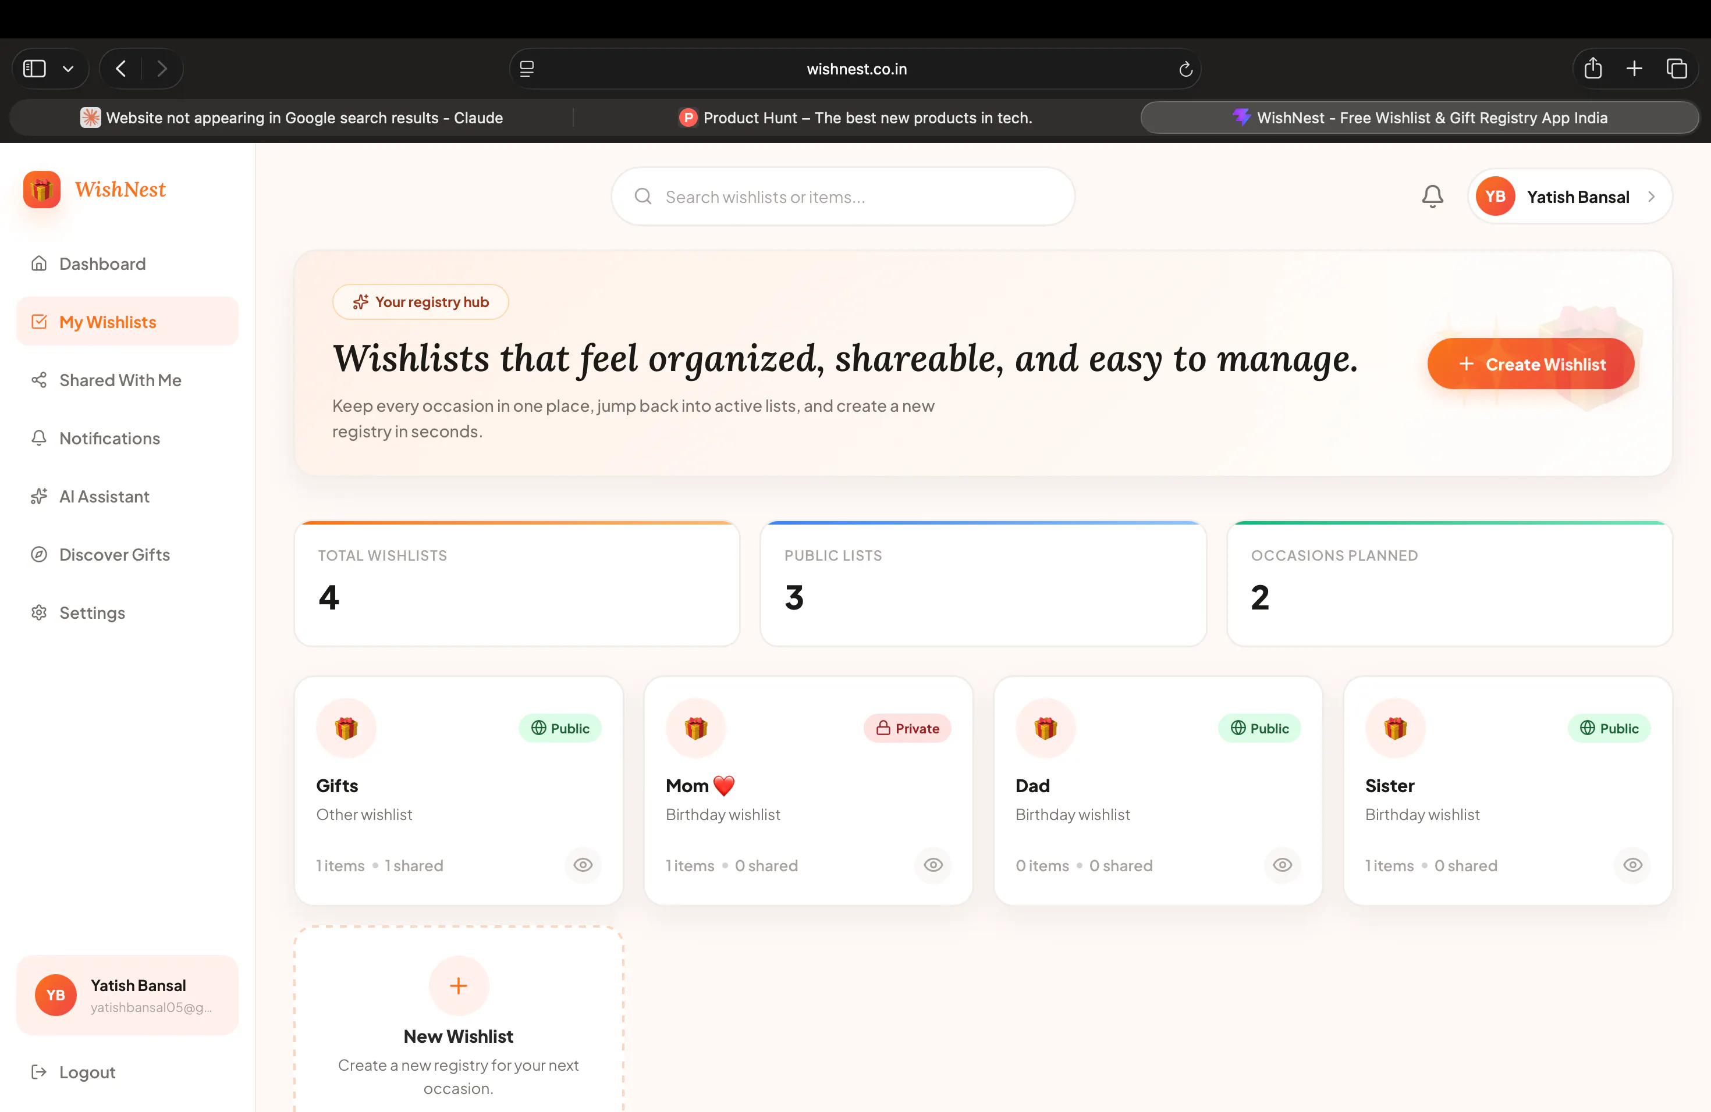Open the notification bell in header
The height and width of the screenshot is (1112, 1711).
(x=1432, y=196)
